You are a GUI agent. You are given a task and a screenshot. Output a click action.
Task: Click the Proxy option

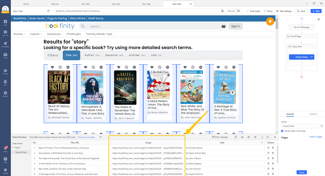tap(268, 11)
